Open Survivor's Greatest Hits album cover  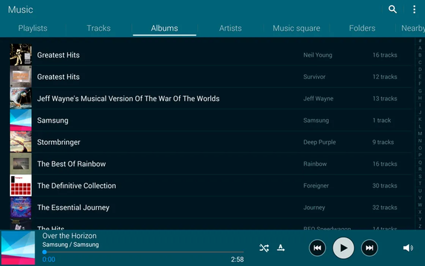coord(20,76)
